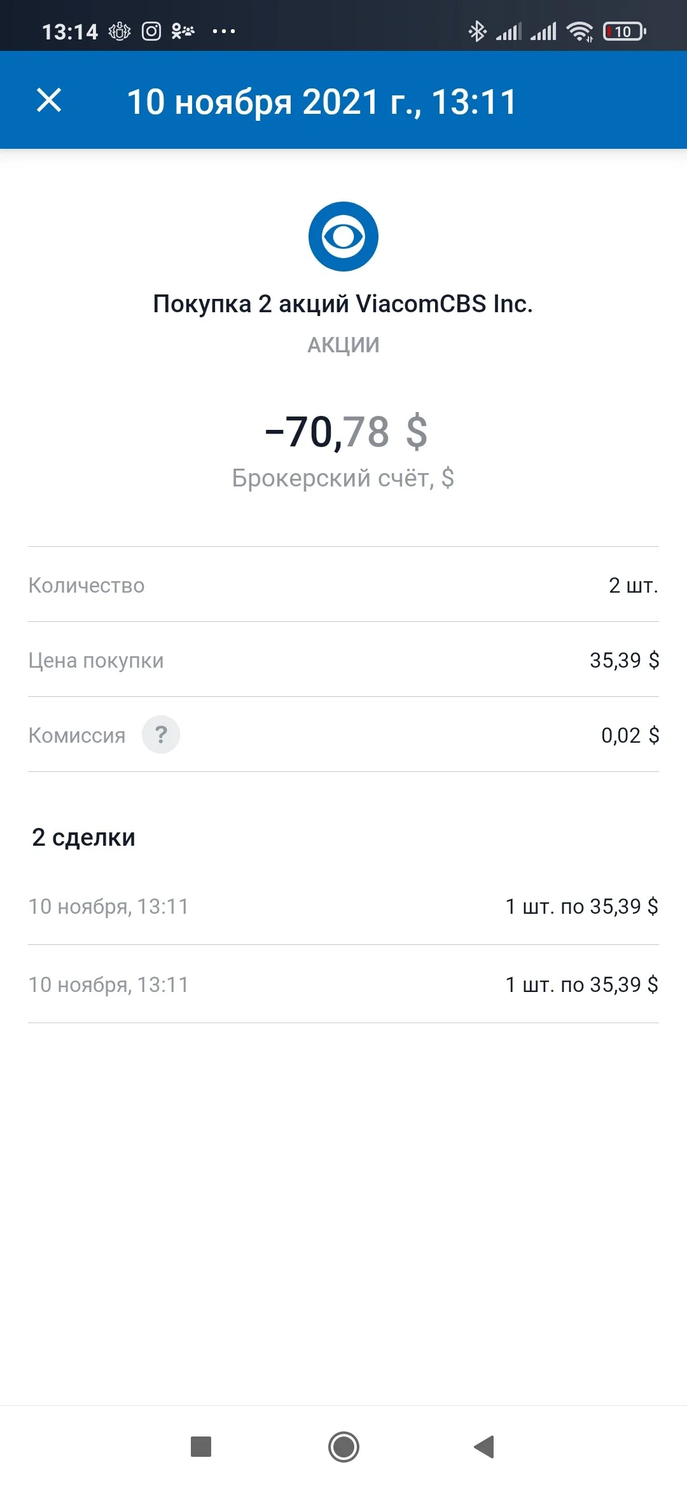The width and height of the screenshot is (687, 1488).
Task: Tap the three-dots notification overflow
Action: pyautogui.click(x=224, y=31)
